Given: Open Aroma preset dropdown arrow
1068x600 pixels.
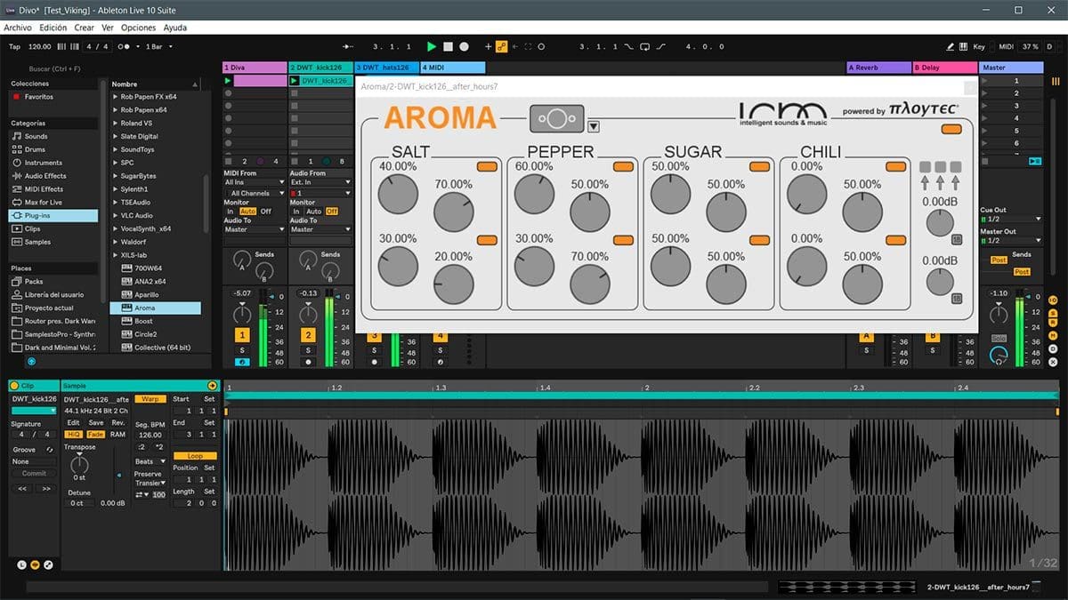Looking at the screenshot, I should [594, 126].
